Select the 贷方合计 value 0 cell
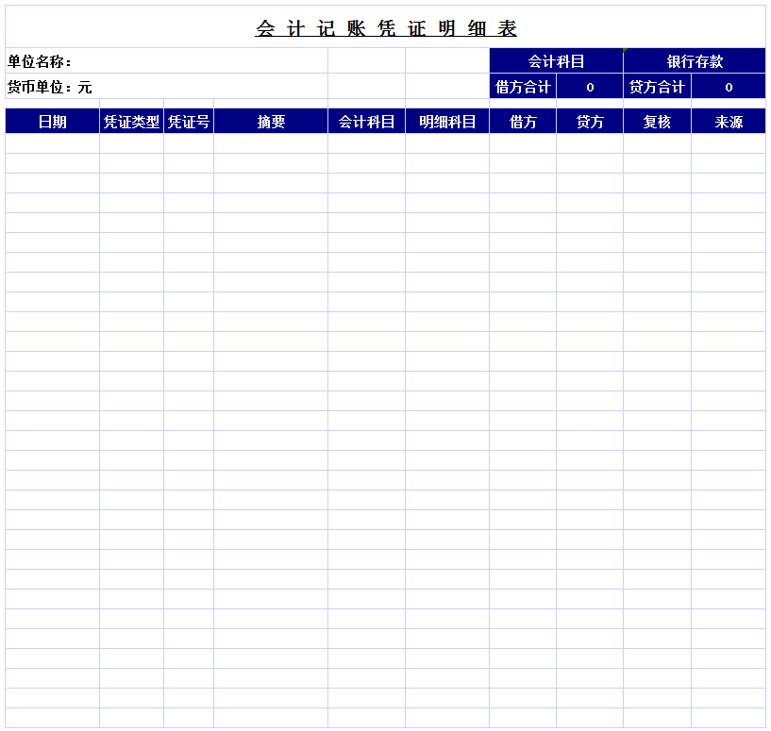The image size is (771, 731). tap(729, 87)
